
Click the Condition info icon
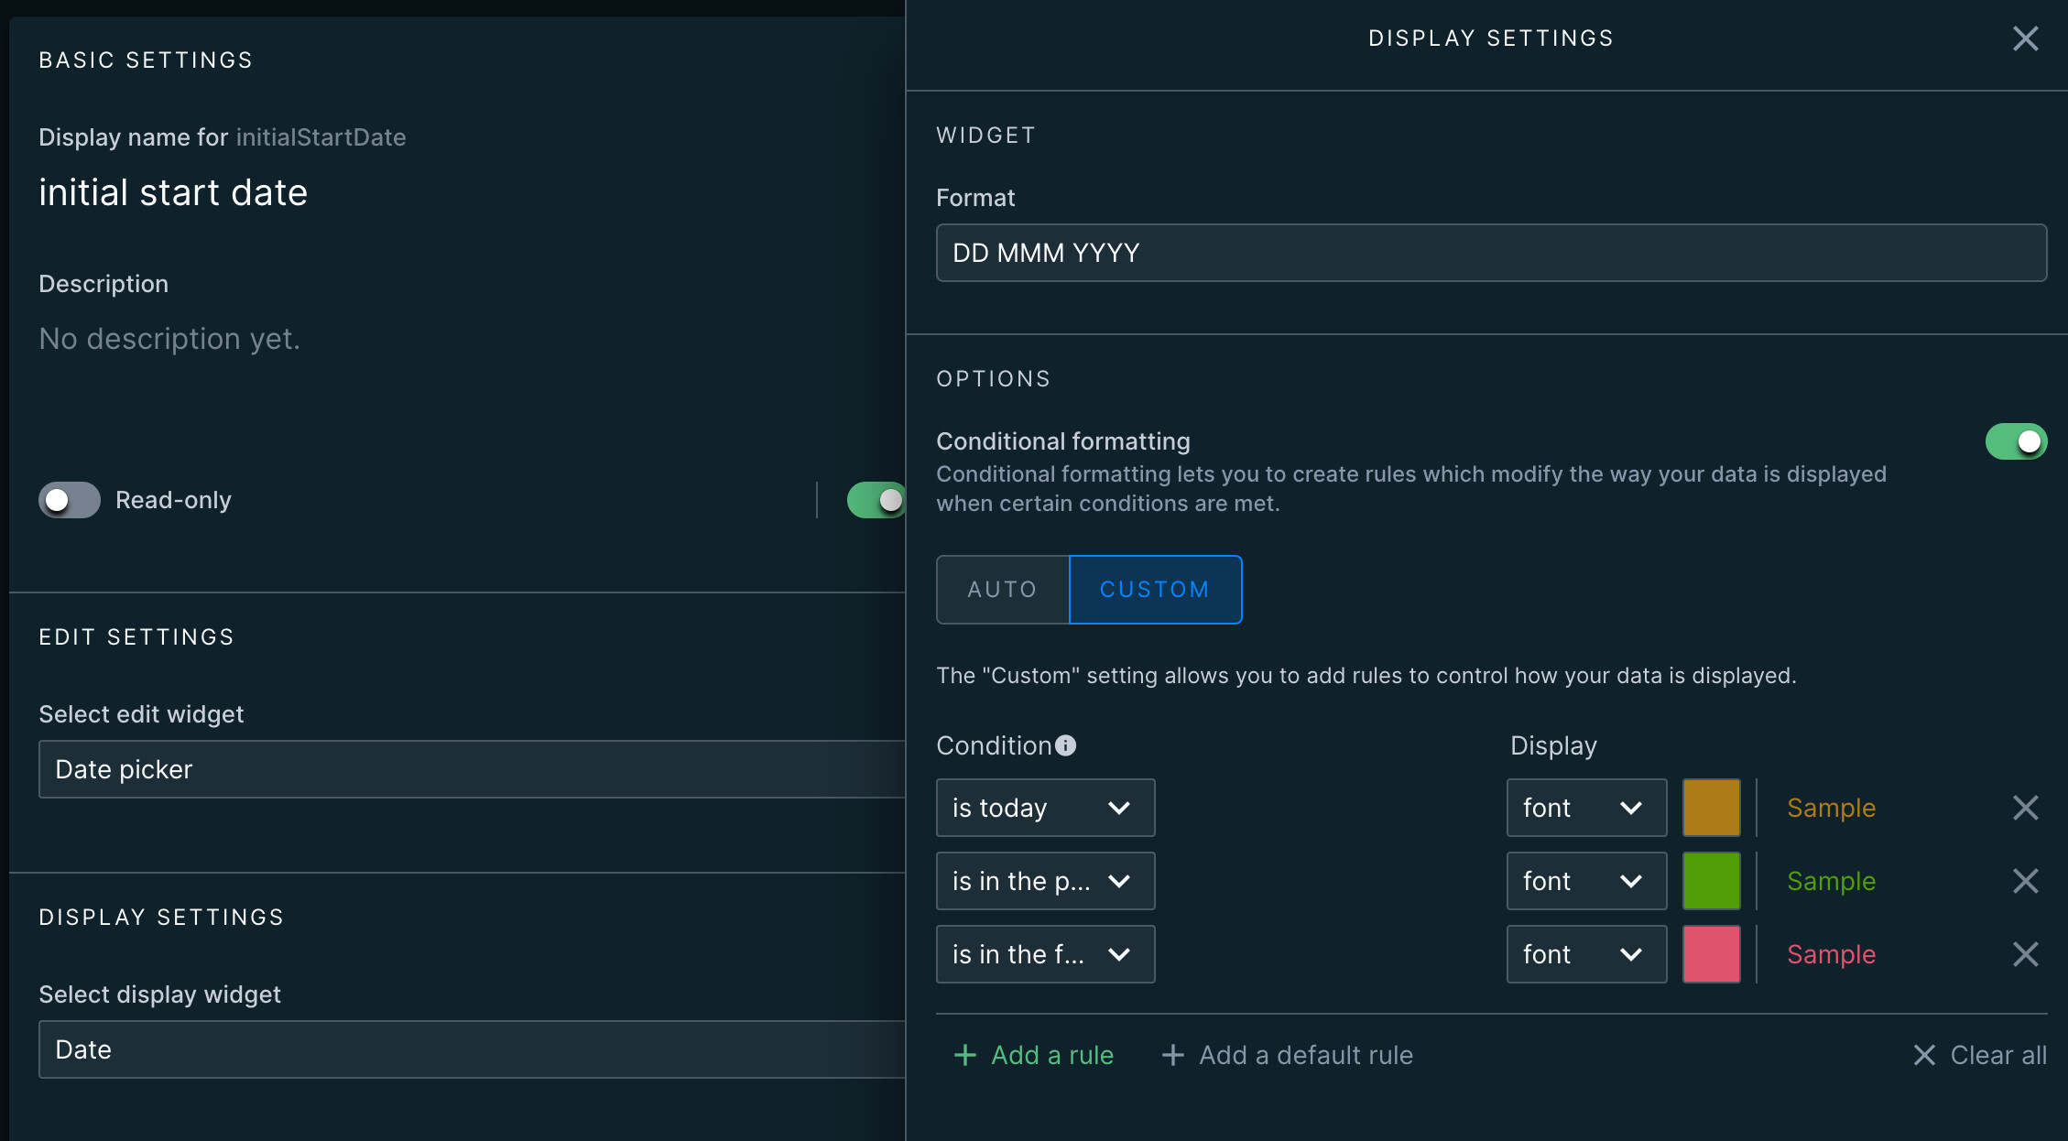(x=1065, y=745)
